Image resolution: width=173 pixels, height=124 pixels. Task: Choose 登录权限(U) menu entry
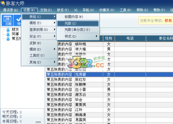tap(39, 29)
